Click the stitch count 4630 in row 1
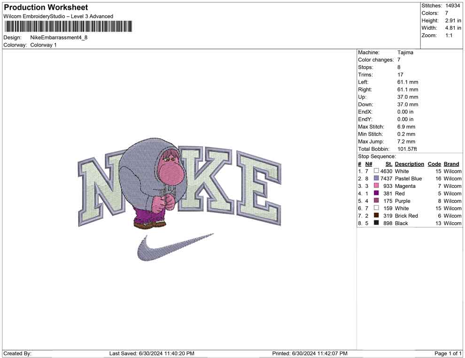This screenshot has width=465, height=358. pyautogui.click(x=386, y=171)
